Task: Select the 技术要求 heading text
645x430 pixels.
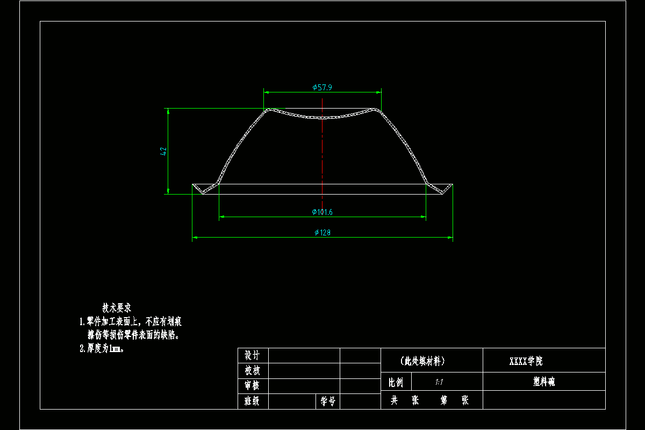Action: pos(117,308)
